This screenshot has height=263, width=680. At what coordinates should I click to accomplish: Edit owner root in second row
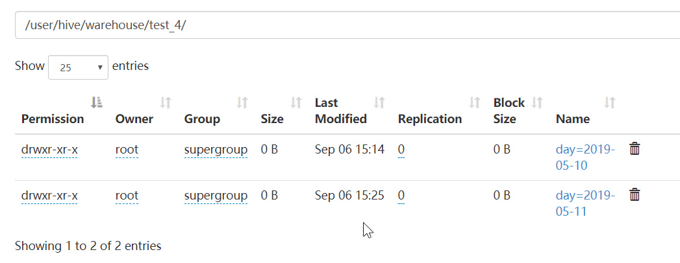coord(127,196)
